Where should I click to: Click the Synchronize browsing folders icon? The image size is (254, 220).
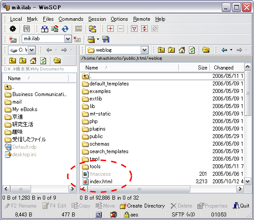point(92,29)
